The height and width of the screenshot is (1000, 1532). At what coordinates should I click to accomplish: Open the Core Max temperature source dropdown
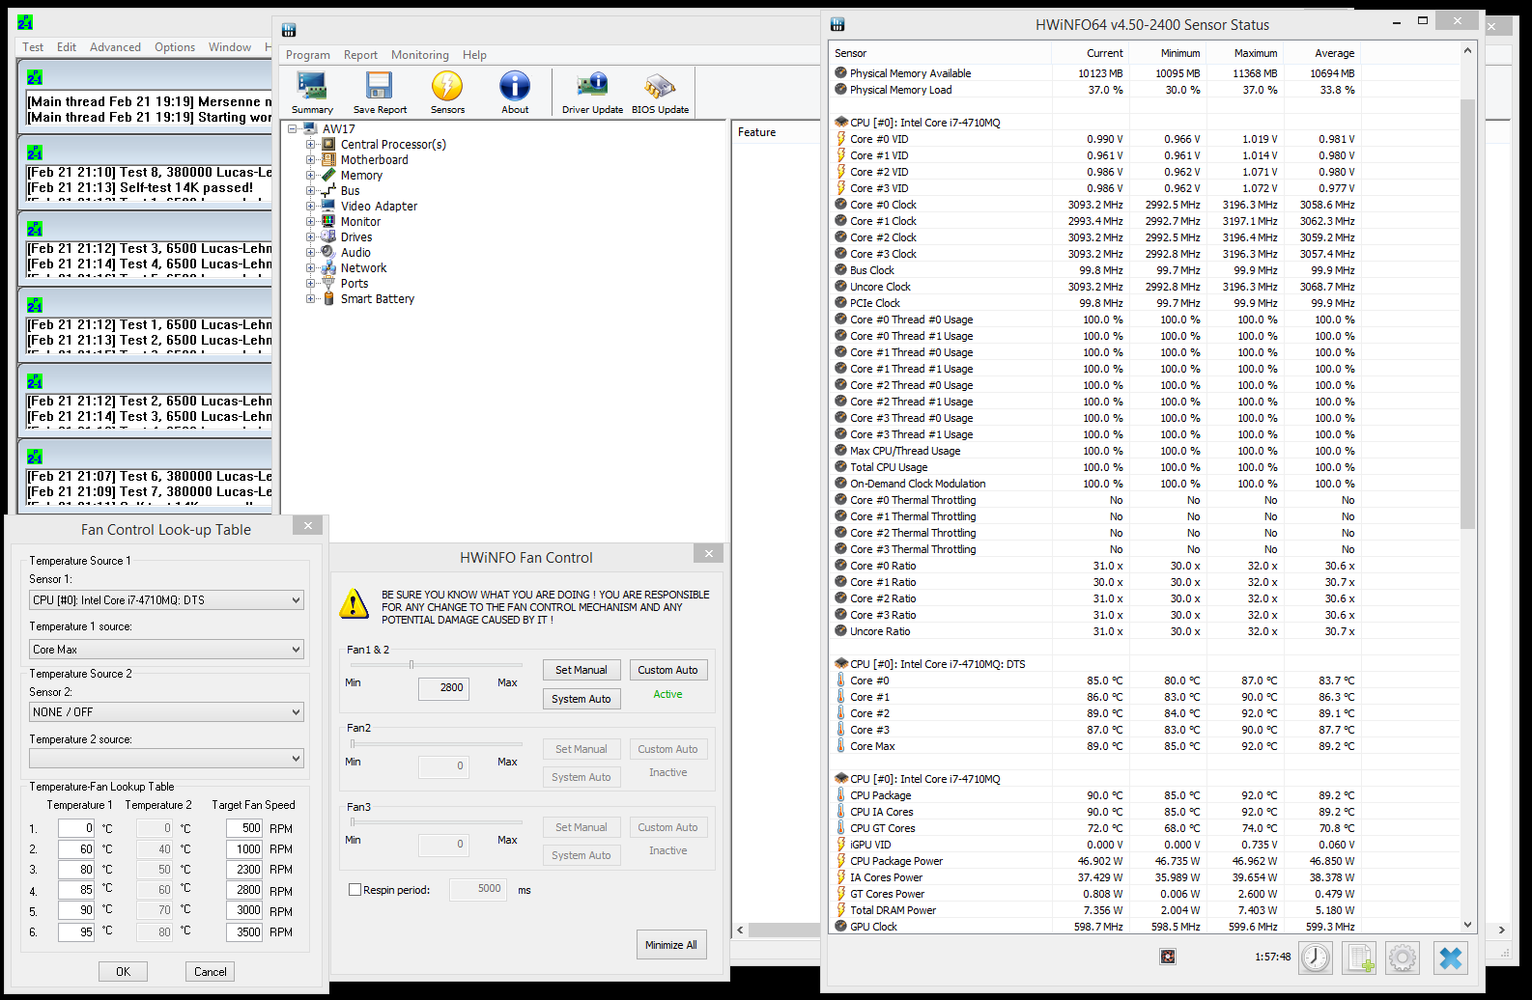[x=166, y=650]
